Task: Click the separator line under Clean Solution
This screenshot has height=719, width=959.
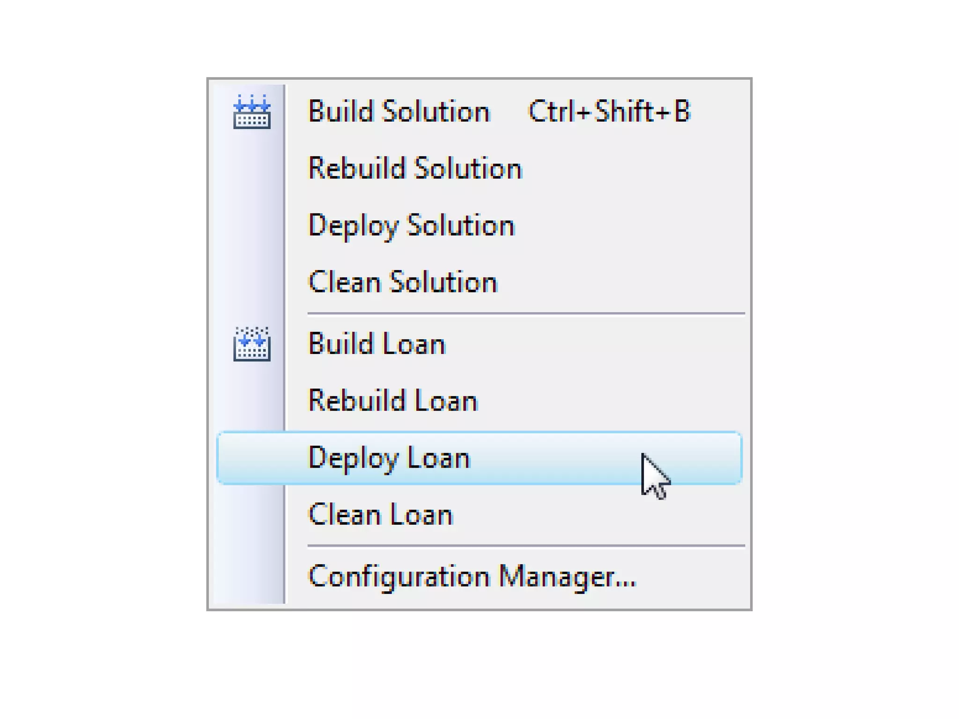Action: [x=526, y=313]
